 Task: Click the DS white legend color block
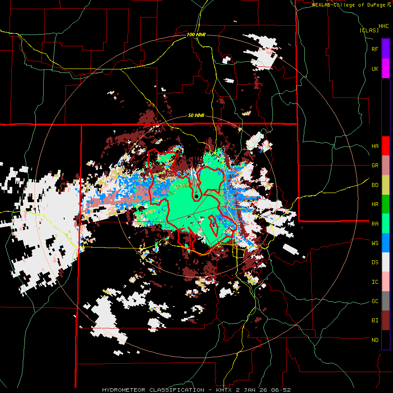386,262
